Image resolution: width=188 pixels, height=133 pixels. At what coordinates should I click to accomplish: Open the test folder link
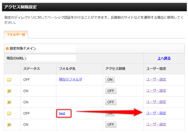click(x=62, y=113)
